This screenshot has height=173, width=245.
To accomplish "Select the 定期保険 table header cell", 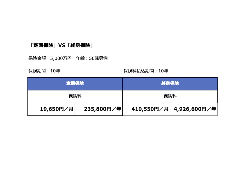I will (x=75, y=84).
